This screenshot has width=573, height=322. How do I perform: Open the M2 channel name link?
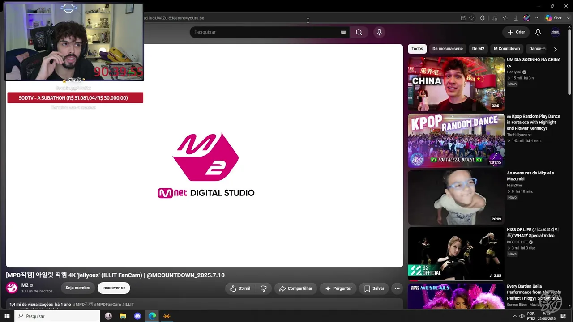[25, 285]
